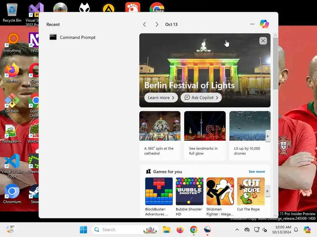Image resolution: width=317 pixels, height=237 pixels.
Task: Open 'See landmarks in full glow' card
Action: [205, 135]
